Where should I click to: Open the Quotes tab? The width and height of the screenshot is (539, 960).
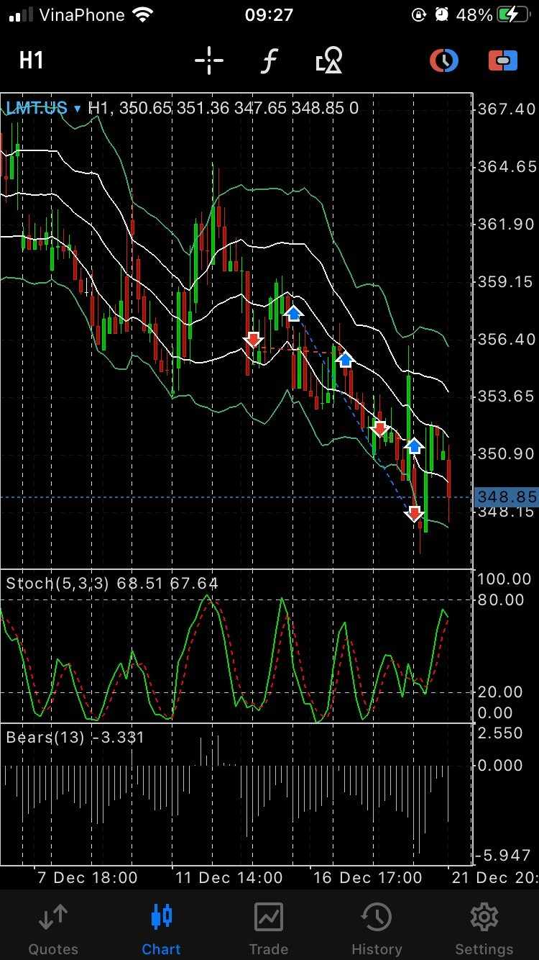pyautogui.click(x=53, y=928)
